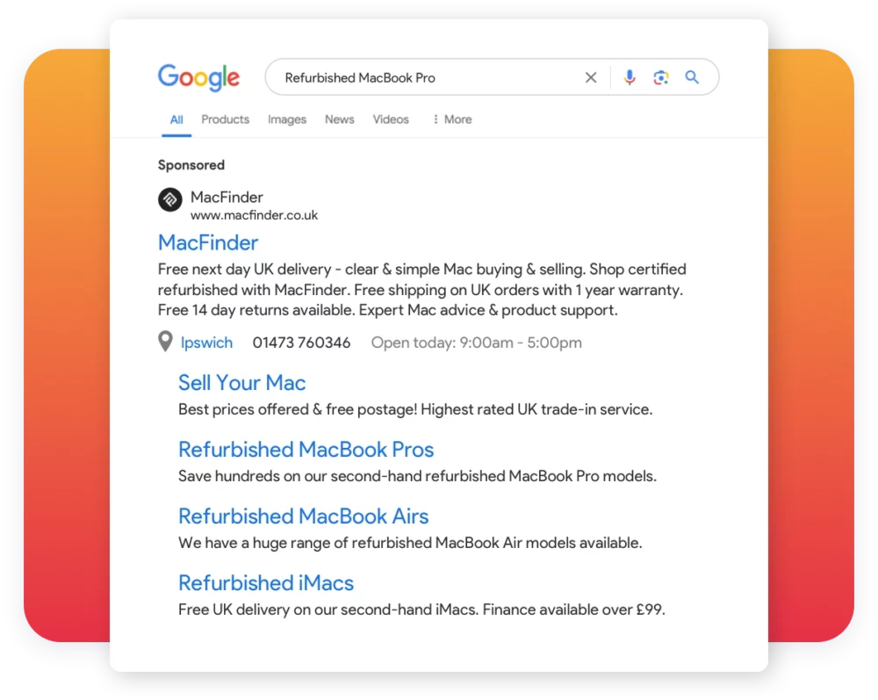Open Google Lens camera icon
The height and width of the screenshot is (700, 878).
(661, 77)
